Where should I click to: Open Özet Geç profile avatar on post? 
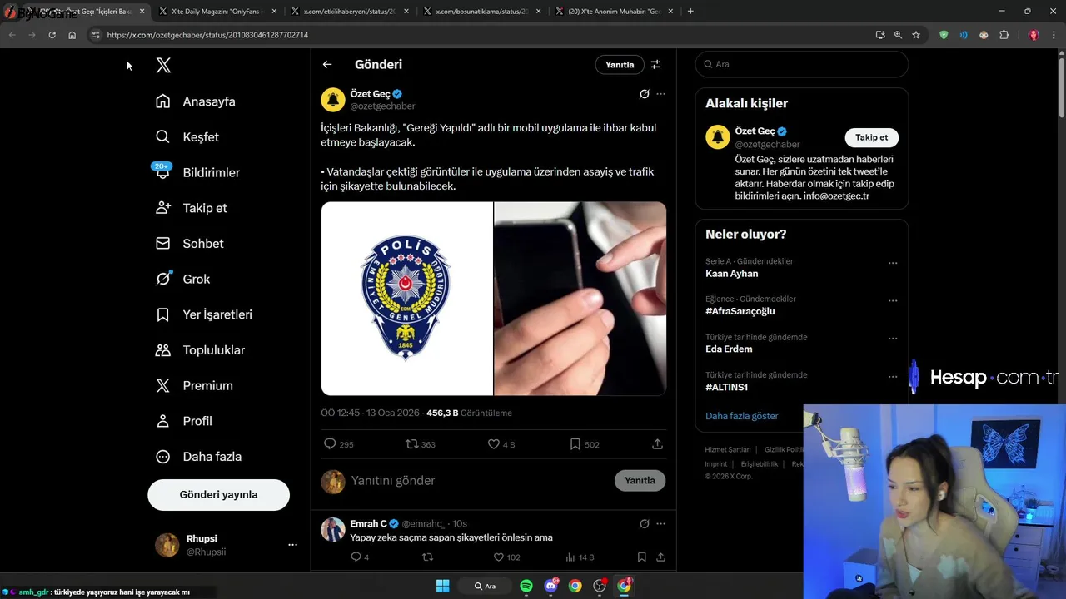(333, 100)
